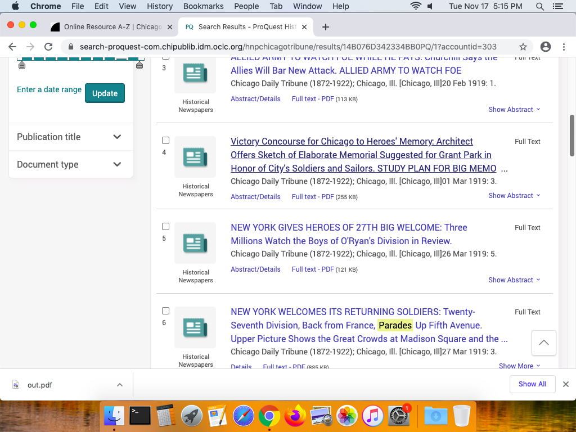Viewport: 576px width, 432px height.
Task: Click the Historical Newspapers icon for result 5
Action: click(195, 243)
